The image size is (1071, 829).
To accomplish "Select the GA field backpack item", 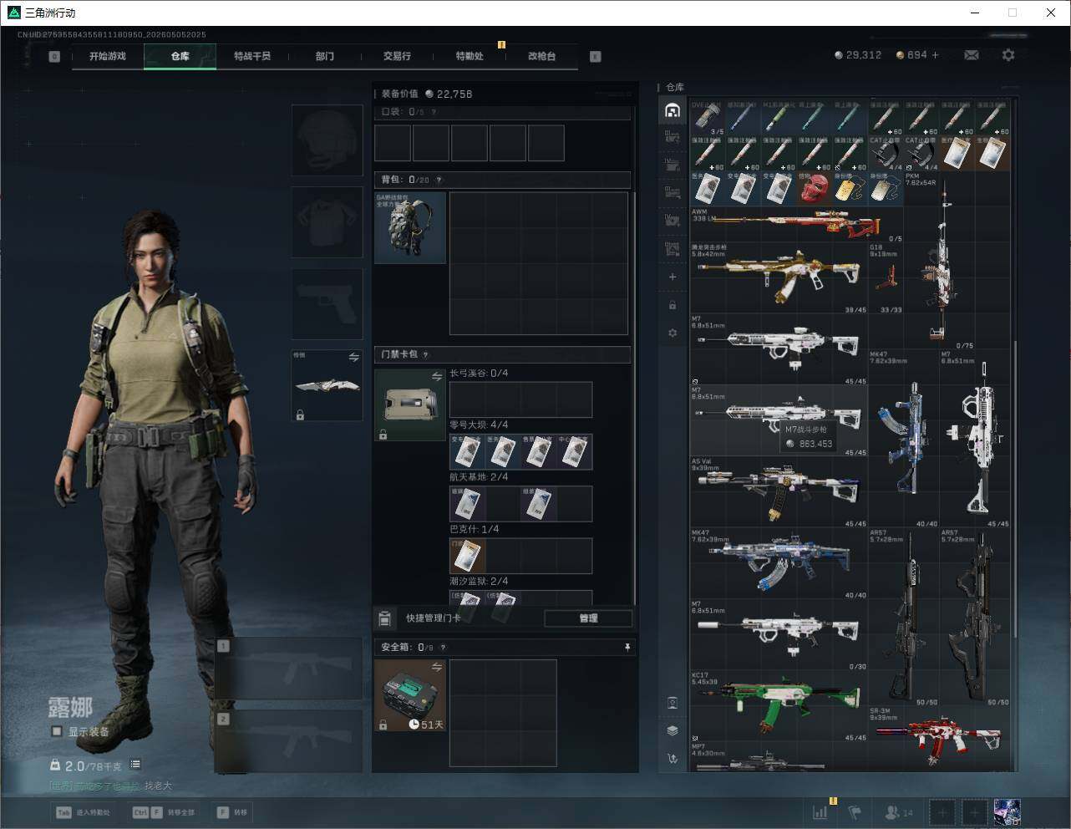I will 410,227.
